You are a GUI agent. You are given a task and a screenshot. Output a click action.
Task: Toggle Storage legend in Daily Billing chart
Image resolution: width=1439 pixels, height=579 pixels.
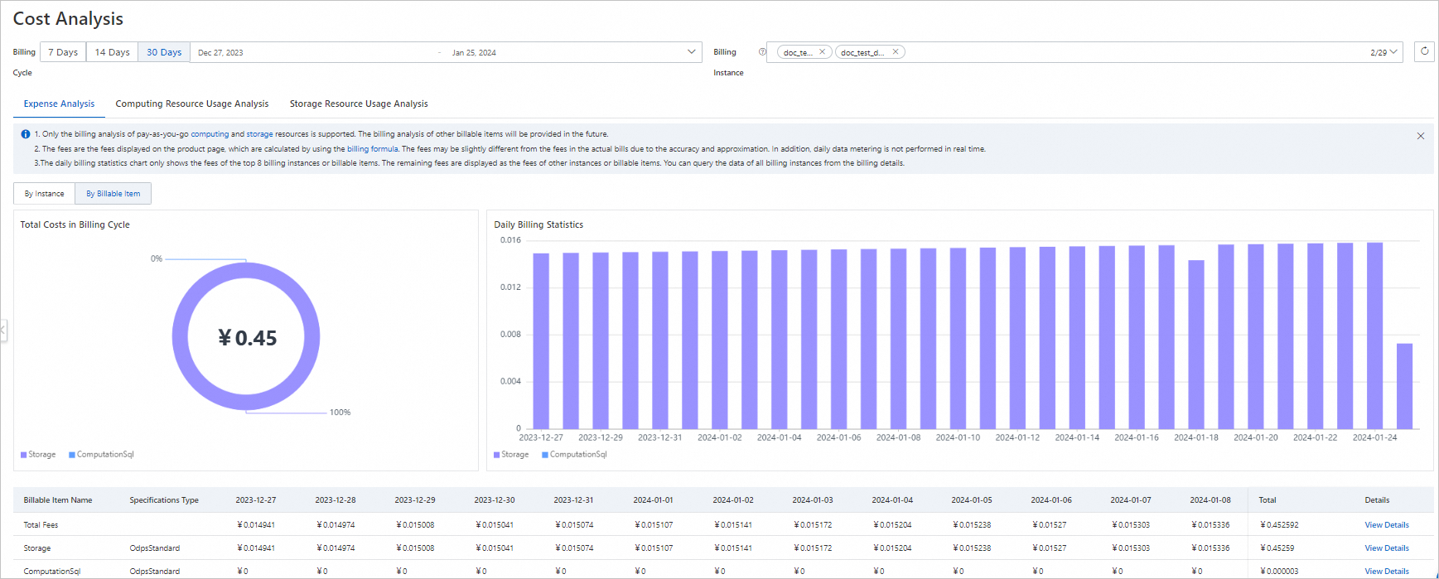pos(511,455)
